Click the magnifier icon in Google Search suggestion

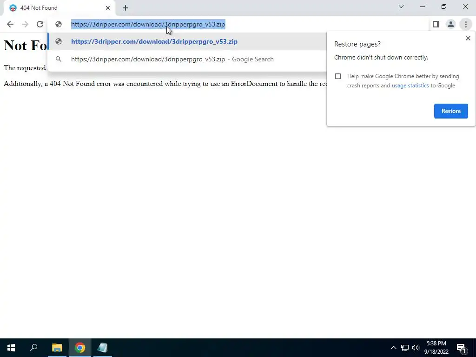(x=59, y=59)
